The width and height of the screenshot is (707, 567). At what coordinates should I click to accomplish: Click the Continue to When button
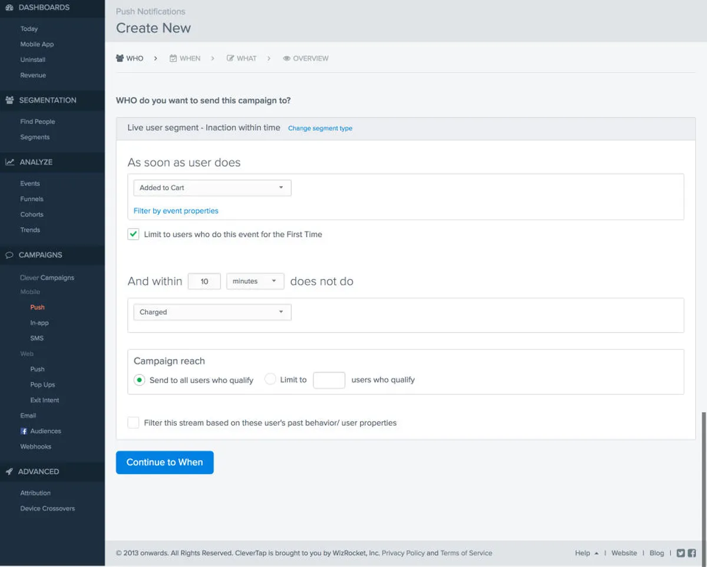pos(164,462)
